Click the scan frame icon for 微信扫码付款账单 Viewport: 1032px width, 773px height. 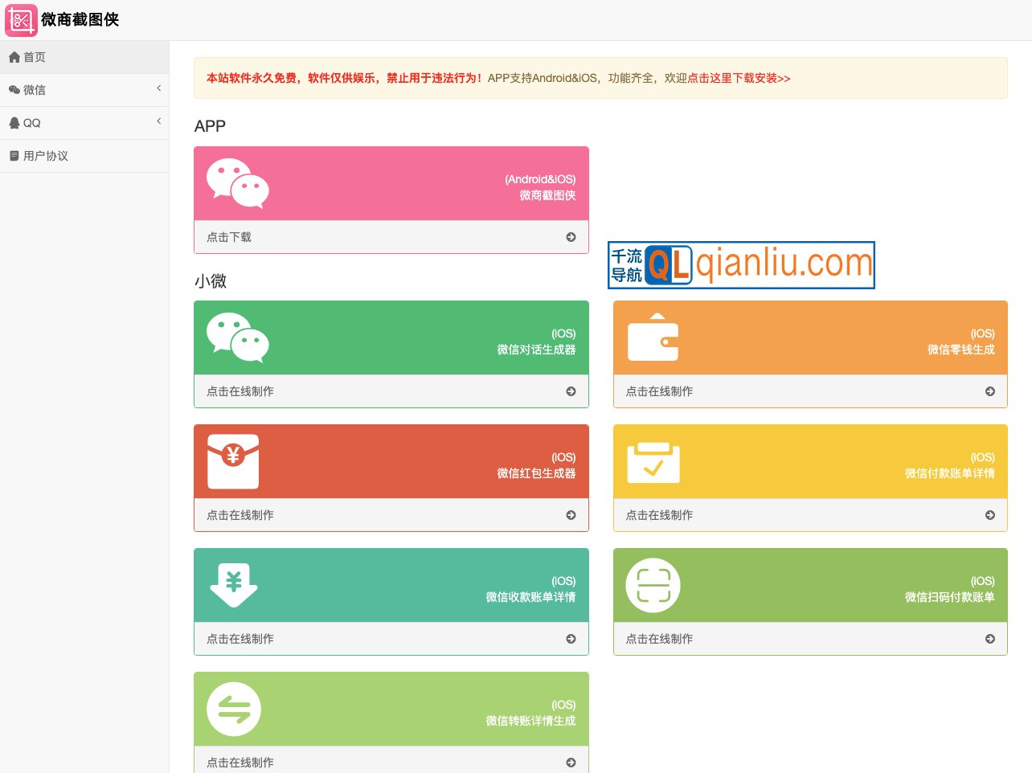click(653, 585)
